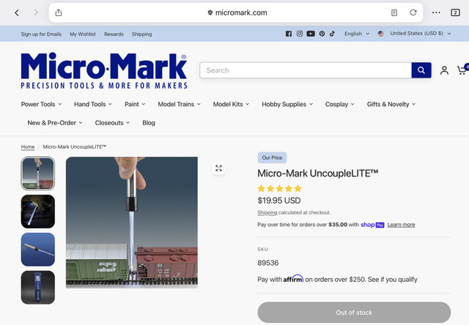Expand product image with fullscreen icon
This screenshot has height=325, width=469.
click(x=218, y=168)
